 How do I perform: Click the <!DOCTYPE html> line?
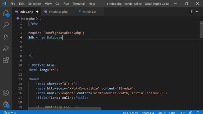(x=42, y=65)
